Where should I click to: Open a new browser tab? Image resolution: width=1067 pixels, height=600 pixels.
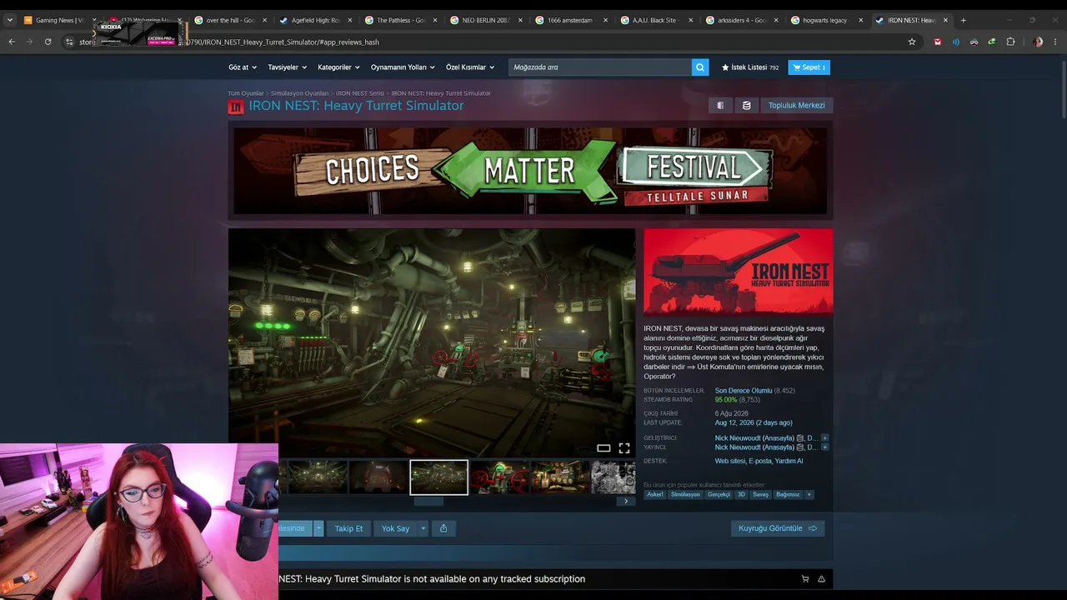(x=963, y=20)
